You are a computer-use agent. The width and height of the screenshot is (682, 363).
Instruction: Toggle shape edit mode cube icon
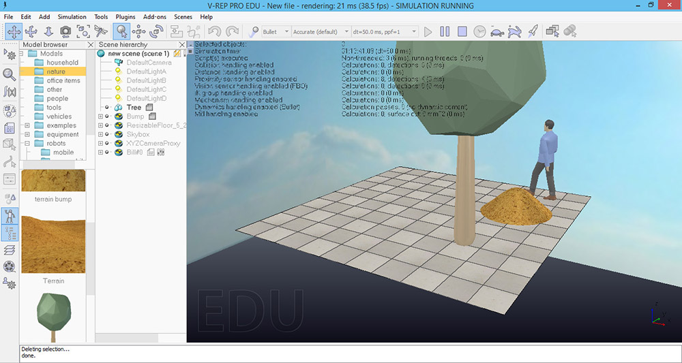(10, 144)
